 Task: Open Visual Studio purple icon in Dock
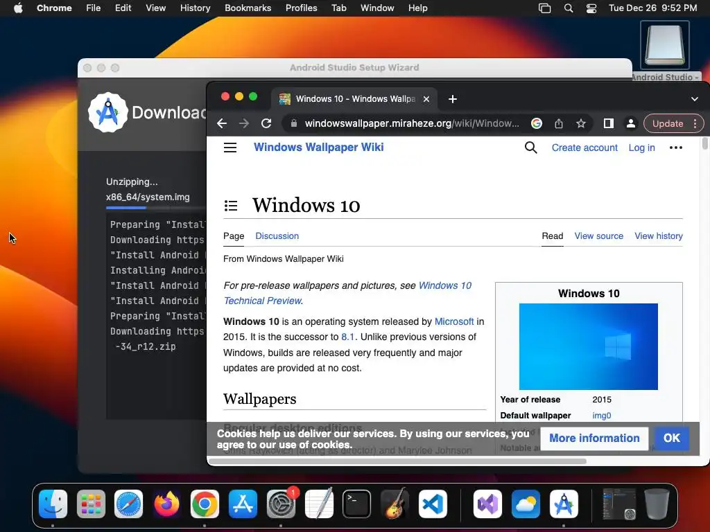[x=487, y=504]
